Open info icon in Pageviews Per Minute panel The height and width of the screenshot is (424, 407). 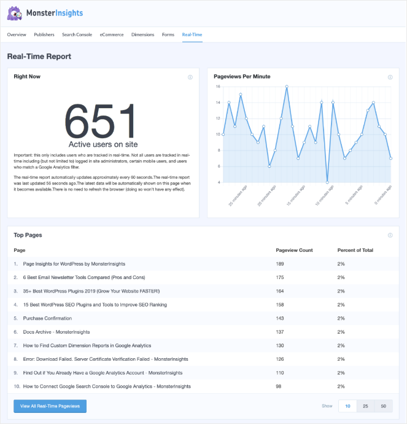pos(390,77)
